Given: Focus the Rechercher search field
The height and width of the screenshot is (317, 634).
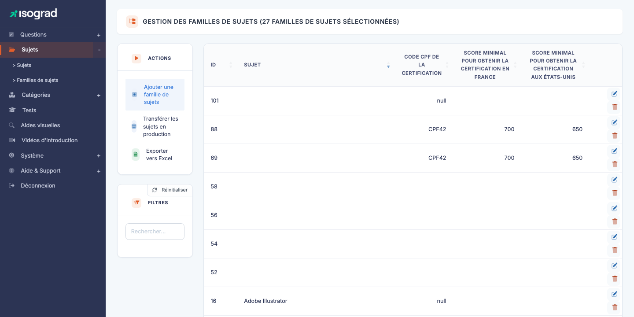Looking at the screenshot, I should (155, 232).
